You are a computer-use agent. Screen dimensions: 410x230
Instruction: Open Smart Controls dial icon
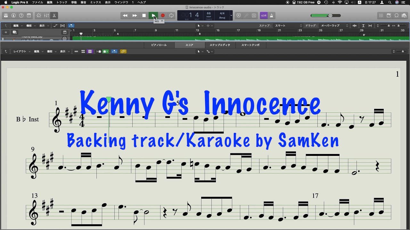[x=39, y=15]
